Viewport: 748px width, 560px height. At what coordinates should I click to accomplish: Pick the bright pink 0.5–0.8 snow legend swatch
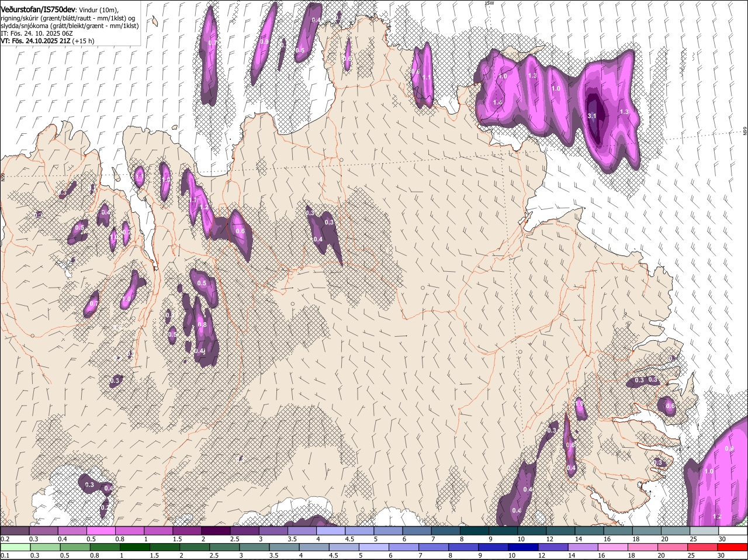[x=101, y=531]
